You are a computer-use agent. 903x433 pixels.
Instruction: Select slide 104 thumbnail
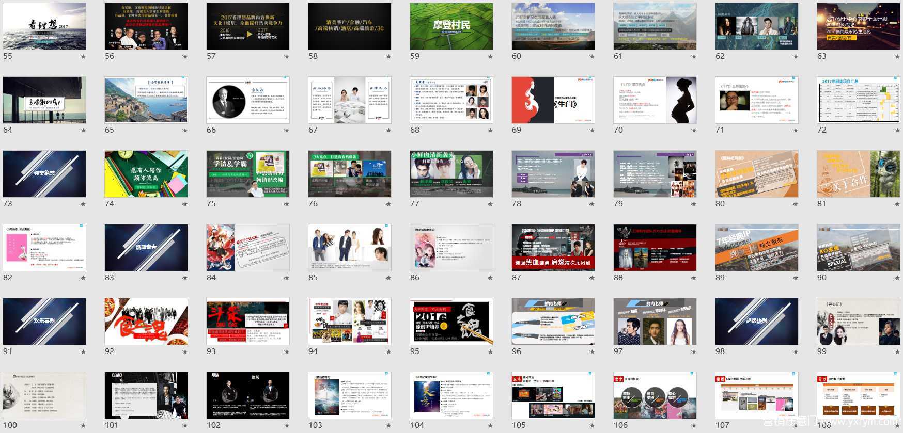tap(451, 395)
